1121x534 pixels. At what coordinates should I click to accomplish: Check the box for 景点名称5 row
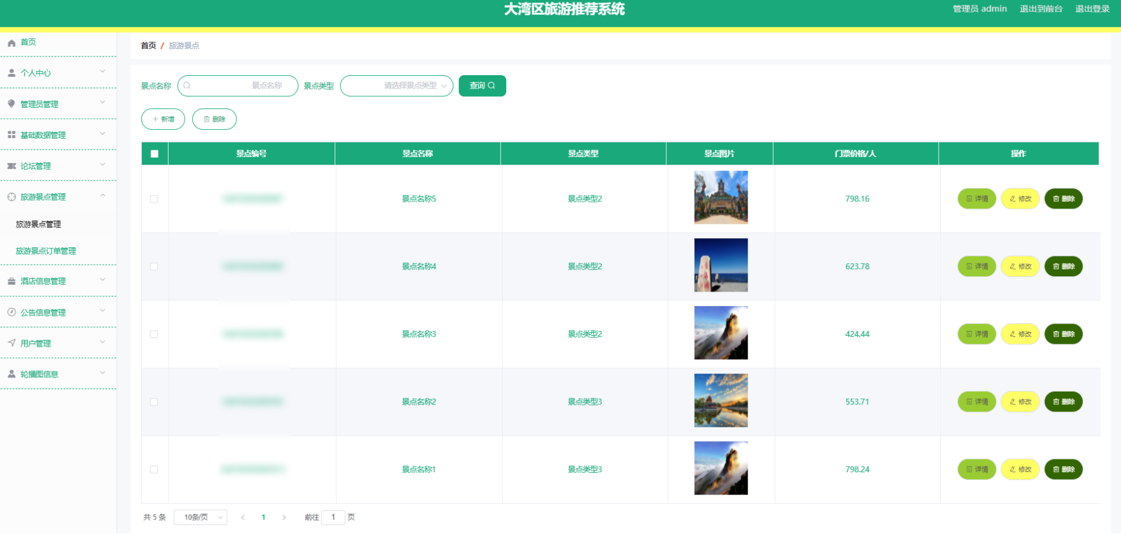[x=154, y=199]
